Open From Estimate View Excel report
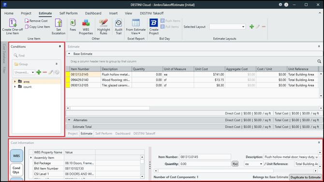The width and height of the screenshot is (324, 182). coord(136,27)
